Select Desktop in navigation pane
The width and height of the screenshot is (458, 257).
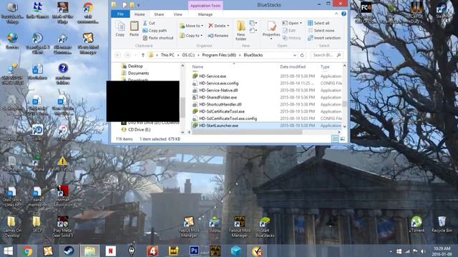[x=135, y=66]
